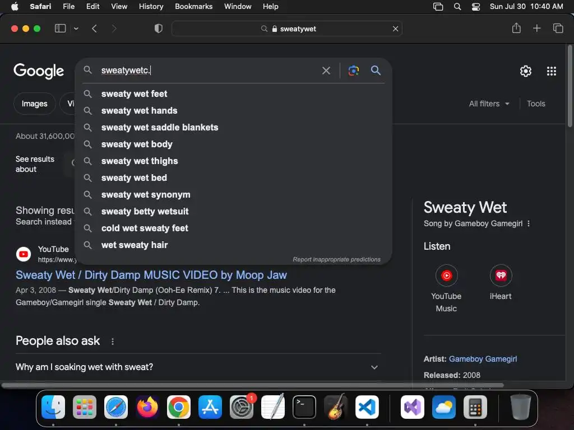Click the vertical page scrollbar

click(x=570, y=86)
